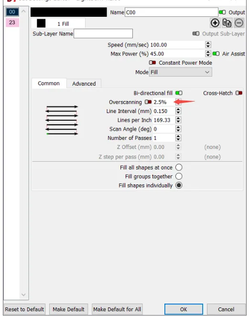Open the Mode dropdown showing Fill
249x317 pixels.
click(181, 72)
